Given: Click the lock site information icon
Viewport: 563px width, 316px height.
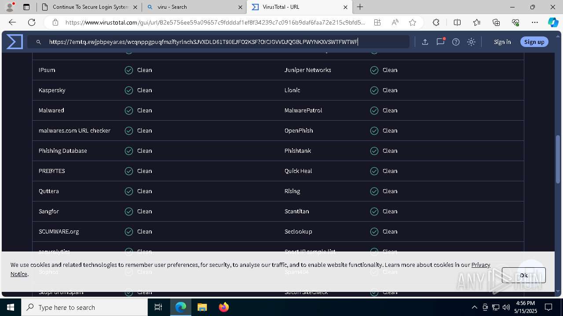Looking at the screenshot, I should [55, 22].
